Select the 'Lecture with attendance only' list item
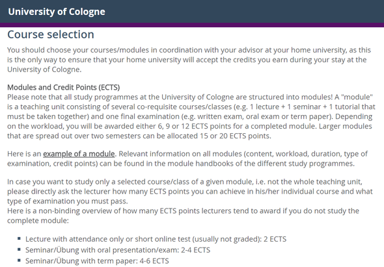Screen dimensions: 384x267 pyautogui.click(x=156, y=239)
